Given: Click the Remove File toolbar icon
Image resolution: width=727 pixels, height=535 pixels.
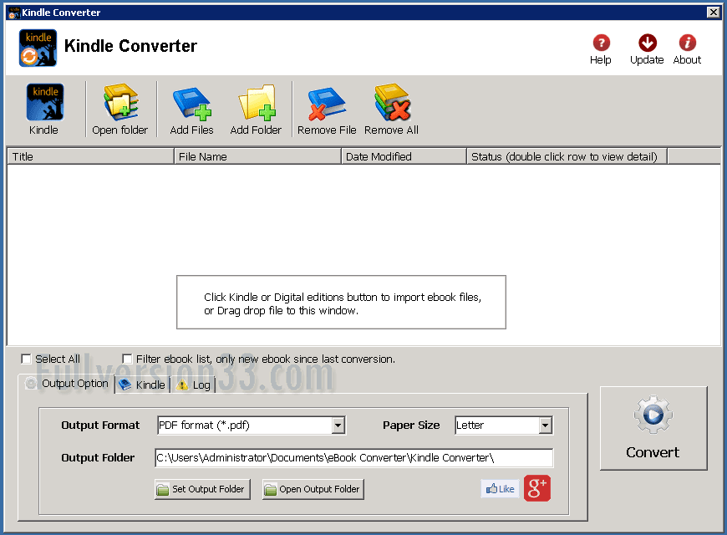Looking at the screenshot, I should click(x=326, y=103).
